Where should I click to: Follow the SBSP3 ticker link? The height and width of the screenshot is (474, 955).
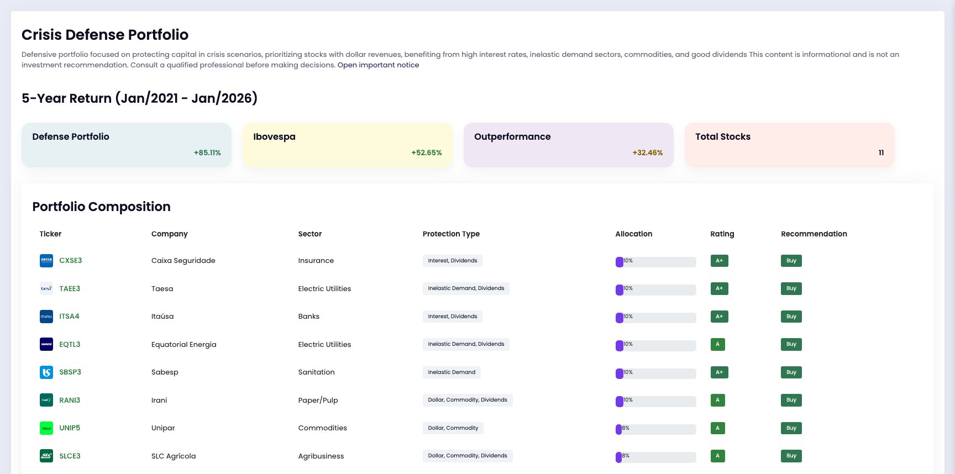(x=70, y=372)
